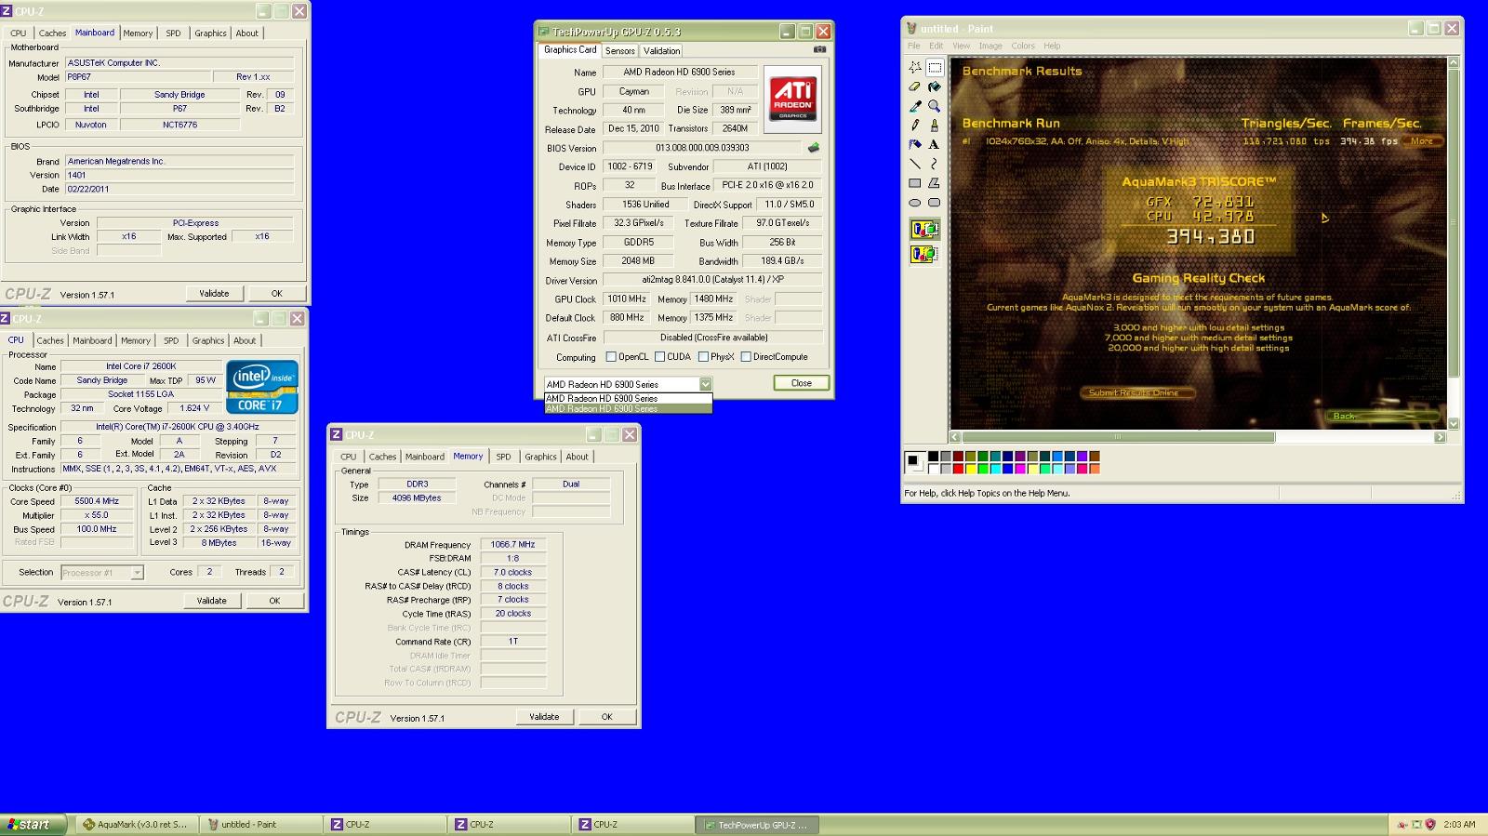Choose the straight Line tool in Paint
1488x836 pixels.
(915, 164)
